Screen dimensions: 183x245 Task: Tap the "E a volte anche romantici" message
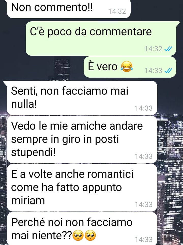pos(82,188)
